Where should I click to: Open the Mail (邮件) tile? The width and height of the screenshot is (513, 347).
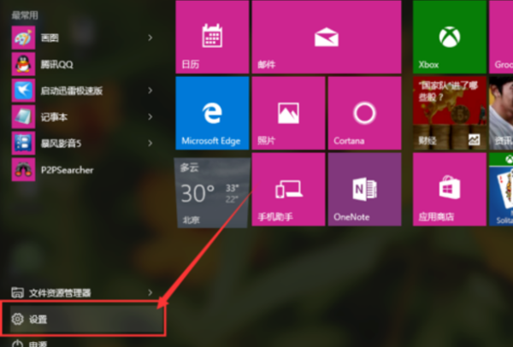tap(327, 37)
